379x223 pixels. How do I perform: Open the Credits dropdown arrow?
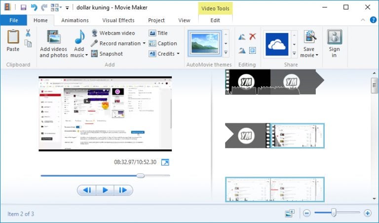[178, 54]
